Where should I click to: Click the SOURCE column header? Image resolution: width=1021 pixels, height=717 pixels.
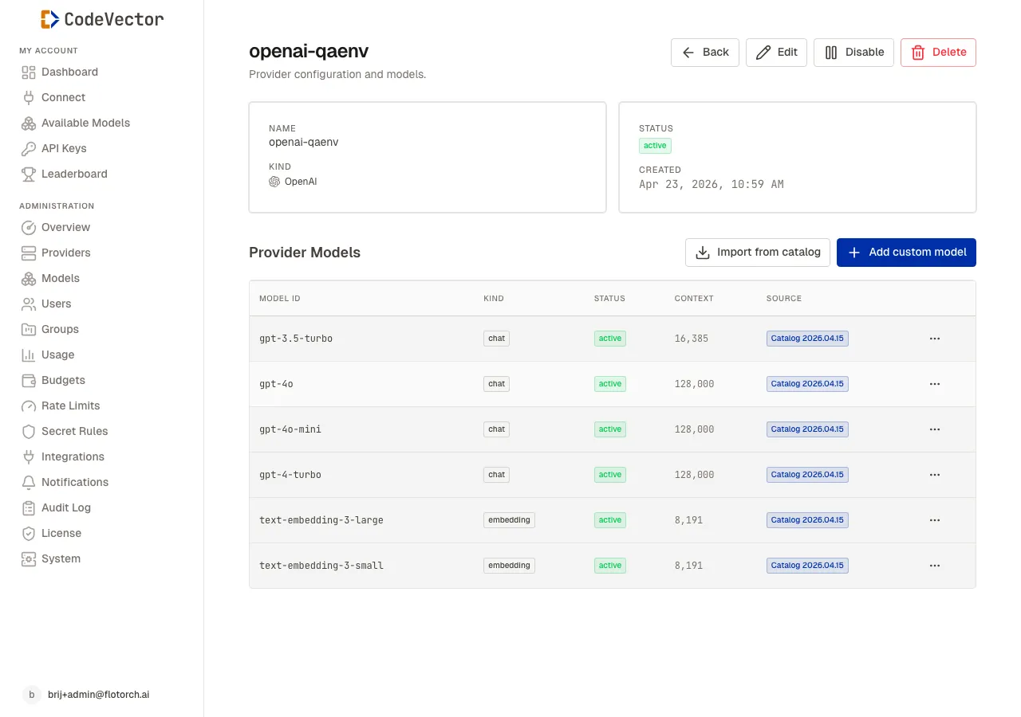tap(784, 299)
